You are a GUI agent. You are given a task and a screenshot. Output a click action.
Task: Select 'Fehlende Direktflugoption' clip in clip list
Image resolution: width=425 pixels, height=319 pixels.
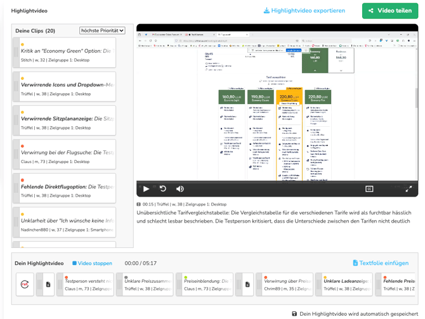tap(67, 188)
